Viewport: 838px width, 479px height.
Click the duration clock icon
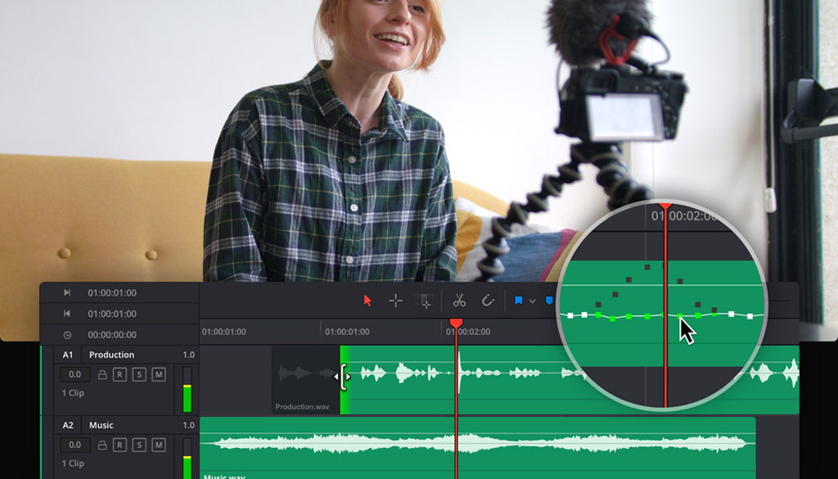point(67,335)
